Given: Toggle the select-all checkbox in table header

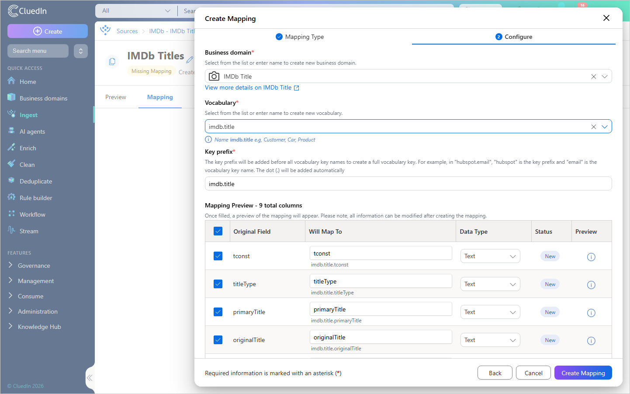Looking at the screenshot, I should tap(218, 231).
